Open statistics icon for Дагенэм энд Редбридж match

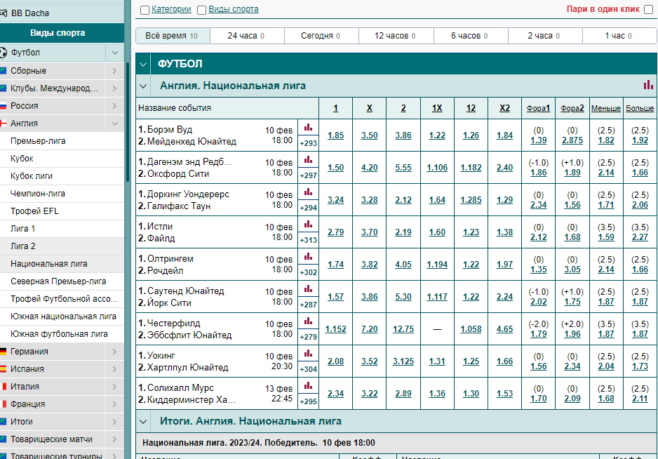click(x=308, y=159)
